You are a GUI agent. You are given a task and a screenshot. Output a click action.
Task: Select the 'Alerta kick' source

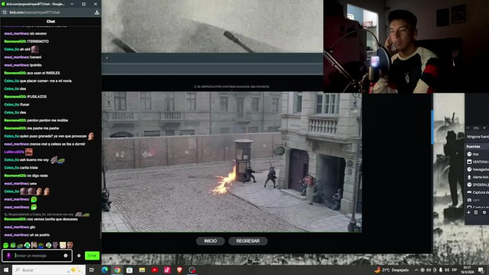[477, 177]
